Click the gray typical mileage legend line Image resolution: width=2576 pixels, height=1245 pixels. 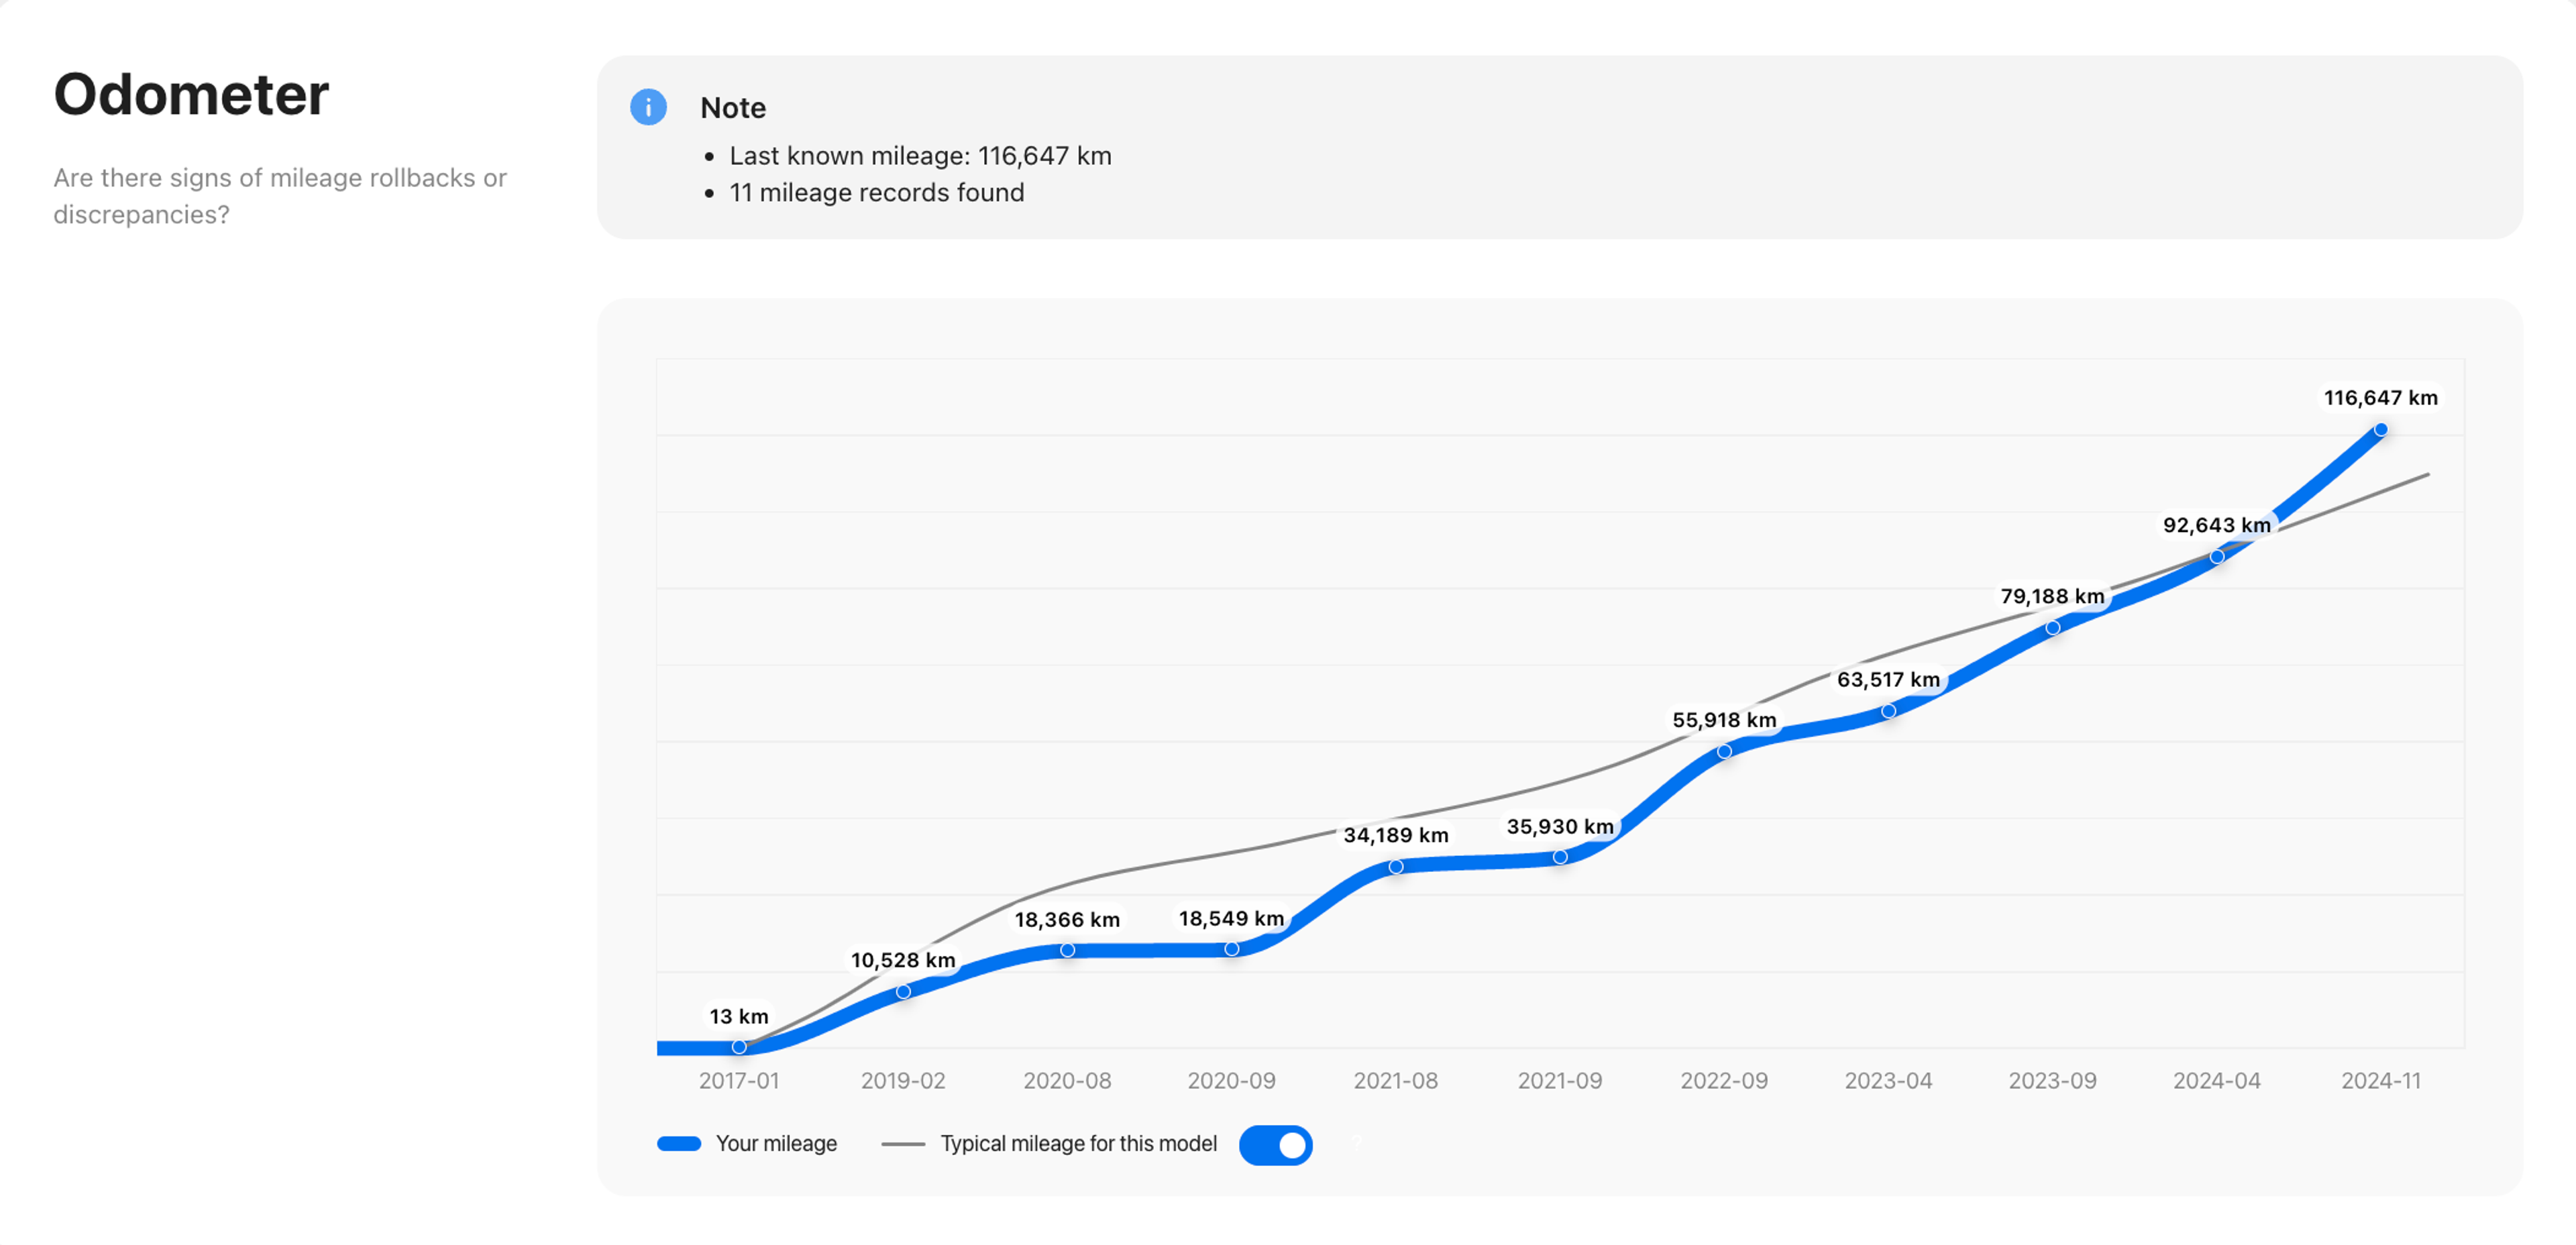pyautogui.click(x=903, y=1143)
